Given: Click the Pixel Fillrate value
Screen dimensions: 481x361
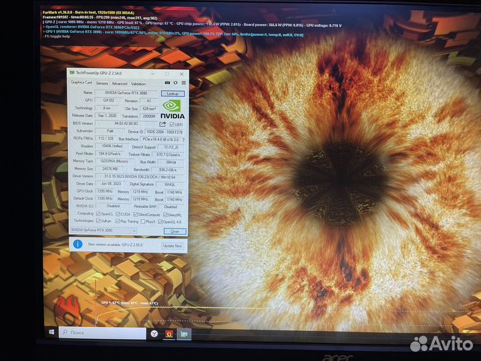Looking at the screenshot, I should [110, 154].
